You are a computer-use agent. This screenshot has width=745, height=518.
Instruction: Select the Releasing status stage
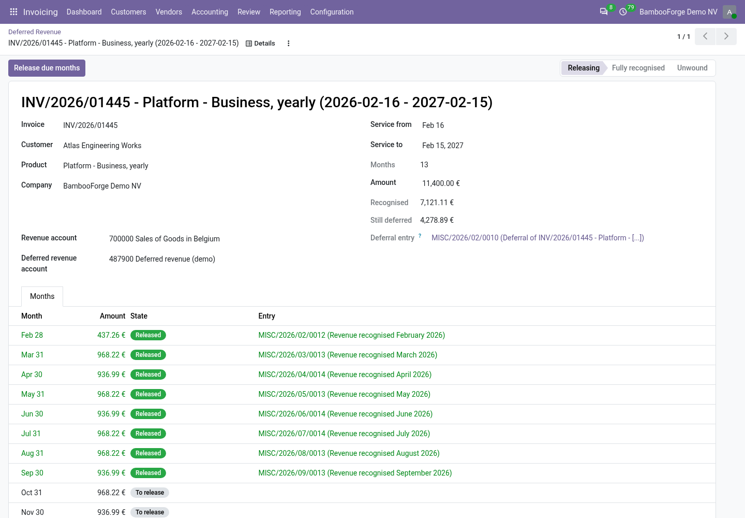[x=583, y=68]
